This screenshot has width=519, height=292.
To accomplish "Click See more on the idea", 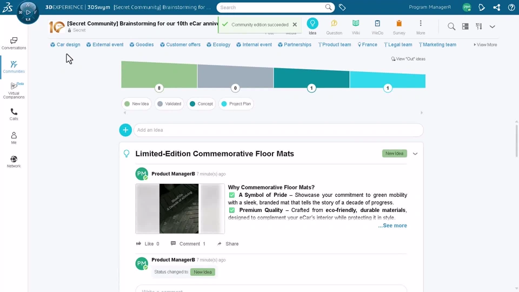I will 392,225.
